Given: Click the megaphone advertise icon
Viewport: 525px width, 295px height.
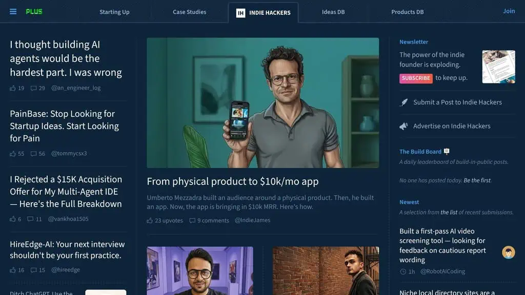Looking at the screenshot, I should pos(403,126).
